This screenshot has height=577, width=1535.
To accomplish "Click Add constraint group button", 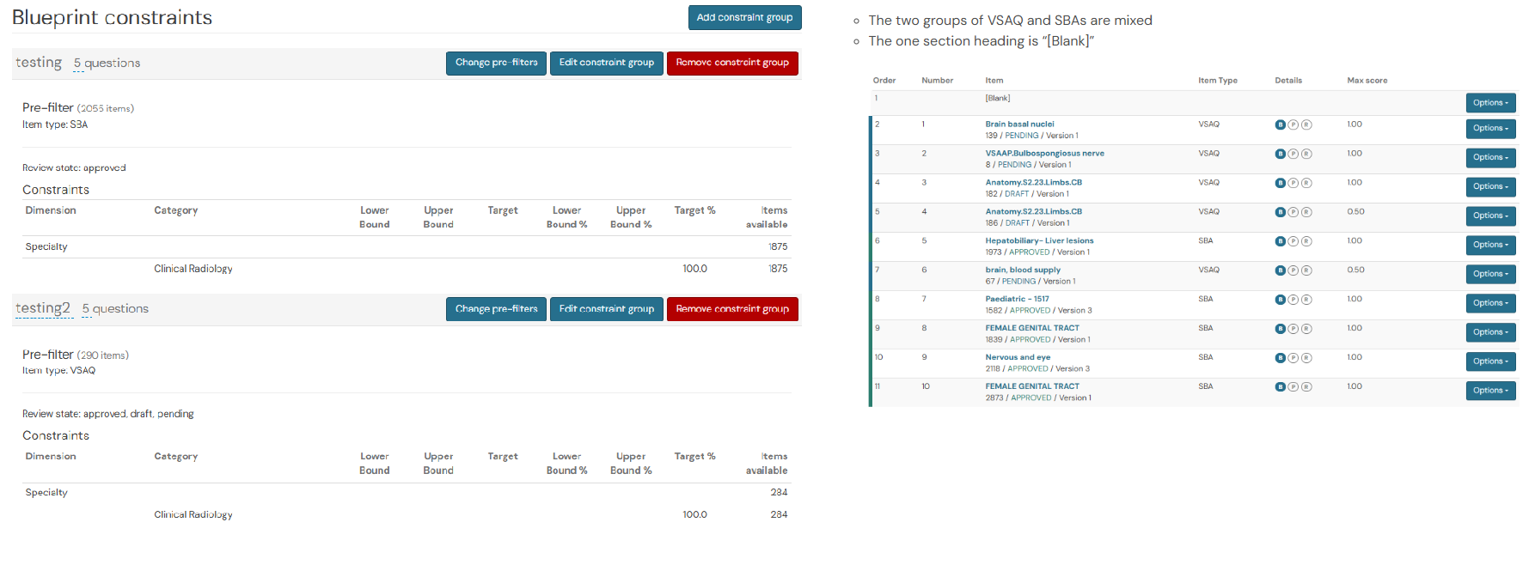I will tap(744, 18).
